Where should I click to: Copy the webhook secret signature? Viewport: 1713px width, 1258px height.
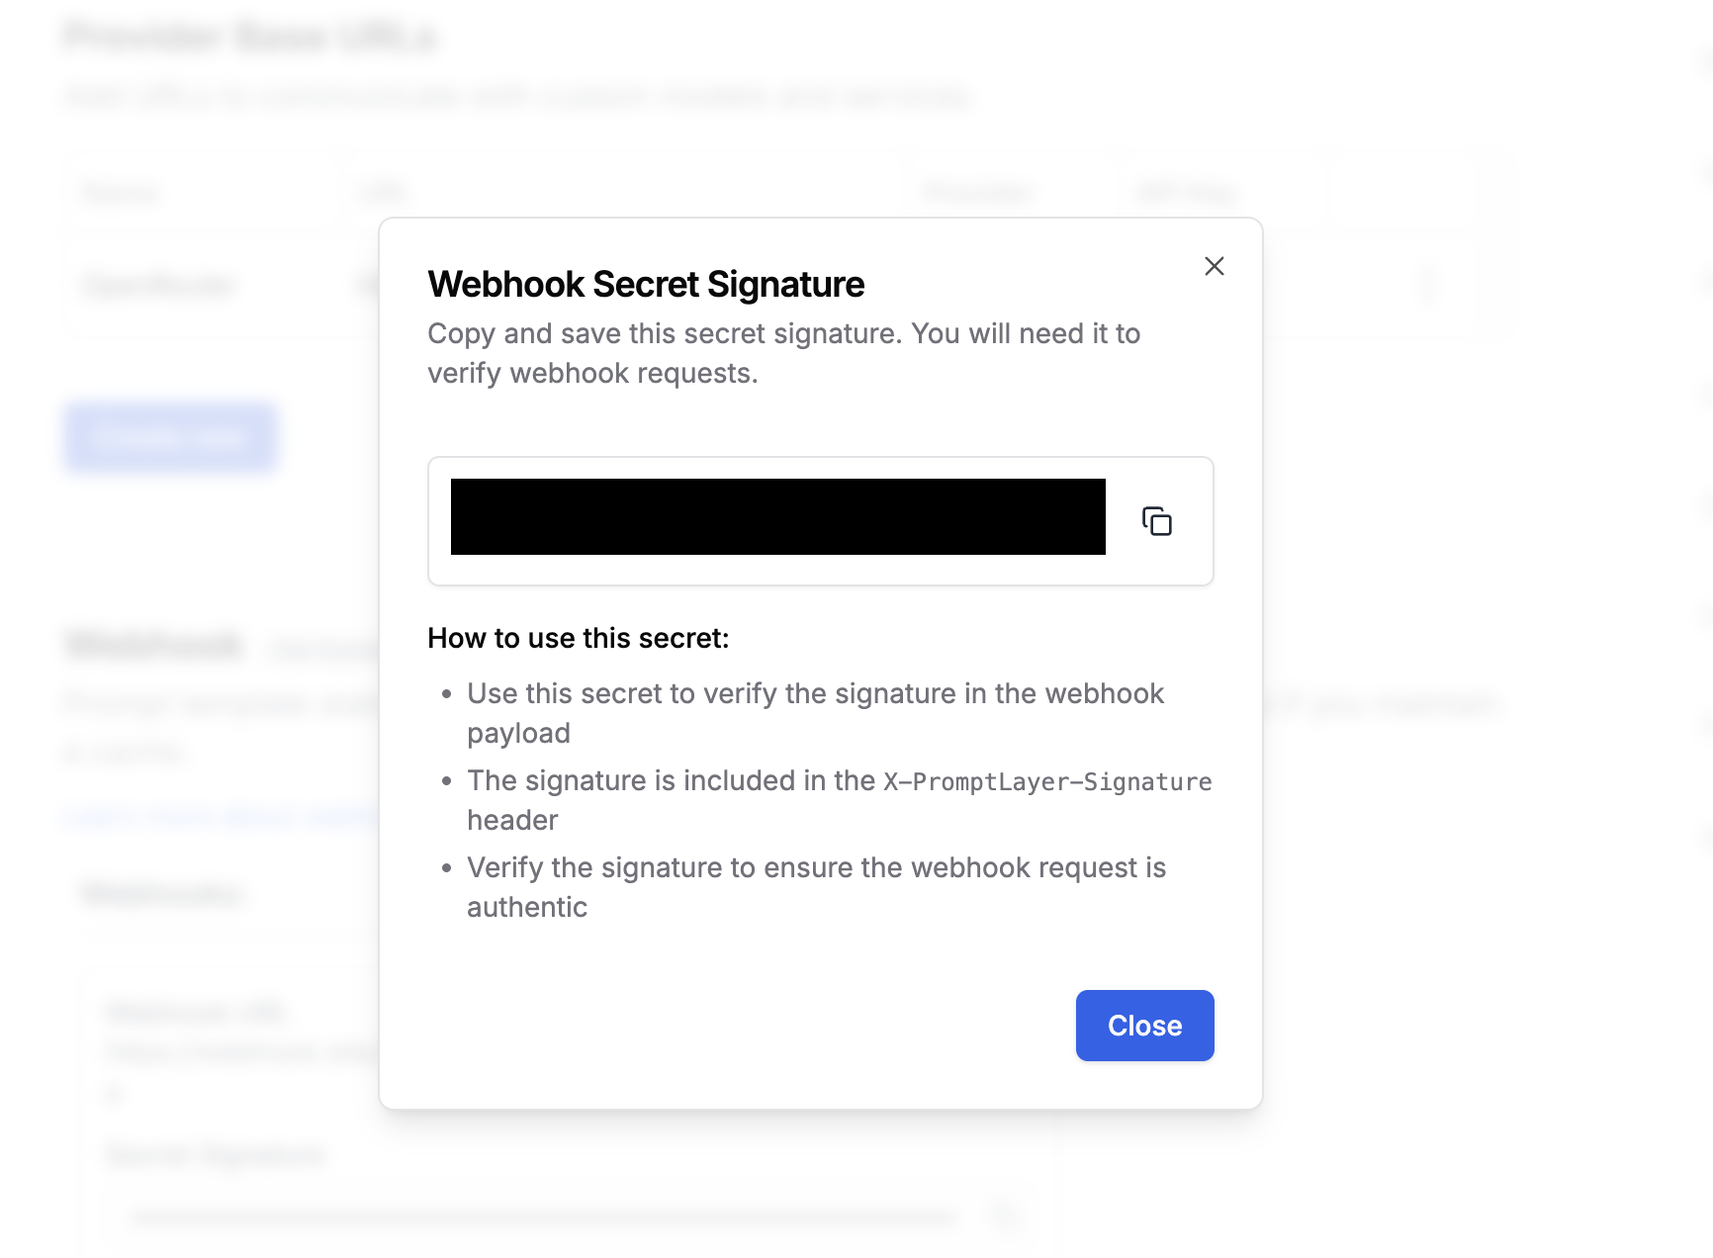point(1156,520)
